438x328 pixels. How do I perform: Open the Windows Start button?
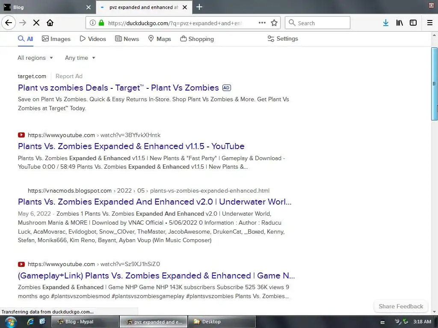10,322
